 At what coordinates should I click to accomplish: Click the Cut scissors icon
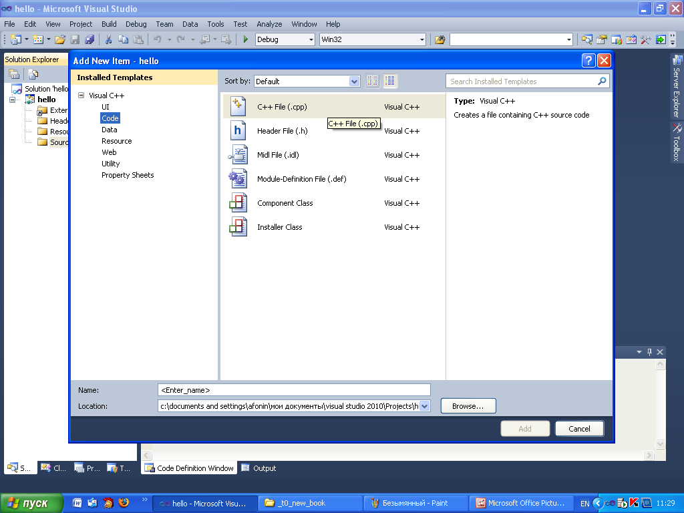point(108,39)
